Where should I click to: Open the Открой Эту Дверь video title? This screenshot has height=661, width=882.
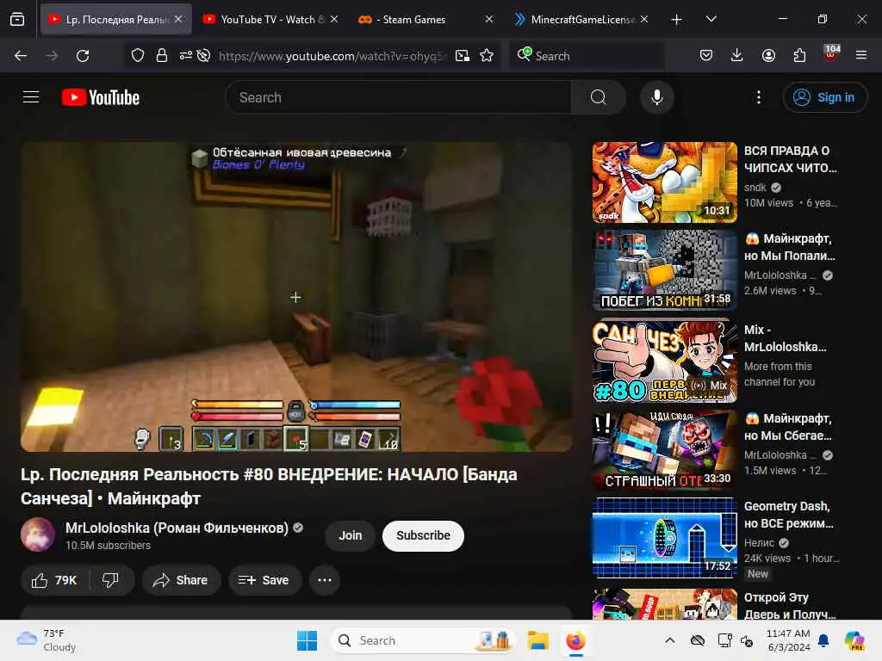pos(790,606)
